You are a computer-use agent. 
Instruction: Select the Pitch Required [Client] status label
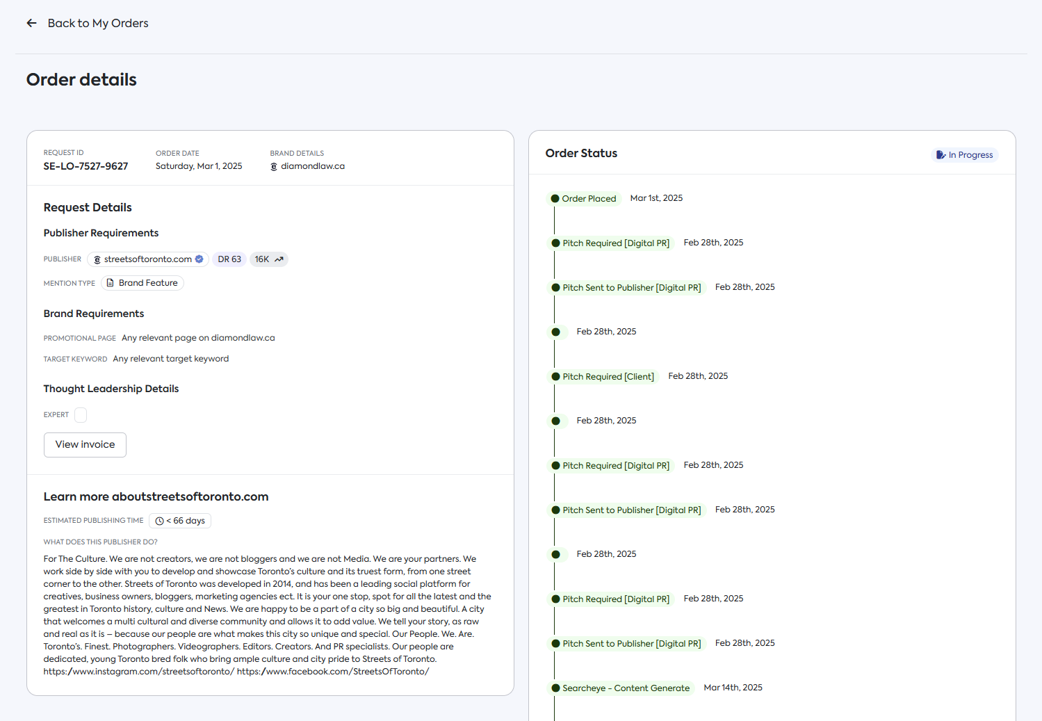(x=608, y=377)
